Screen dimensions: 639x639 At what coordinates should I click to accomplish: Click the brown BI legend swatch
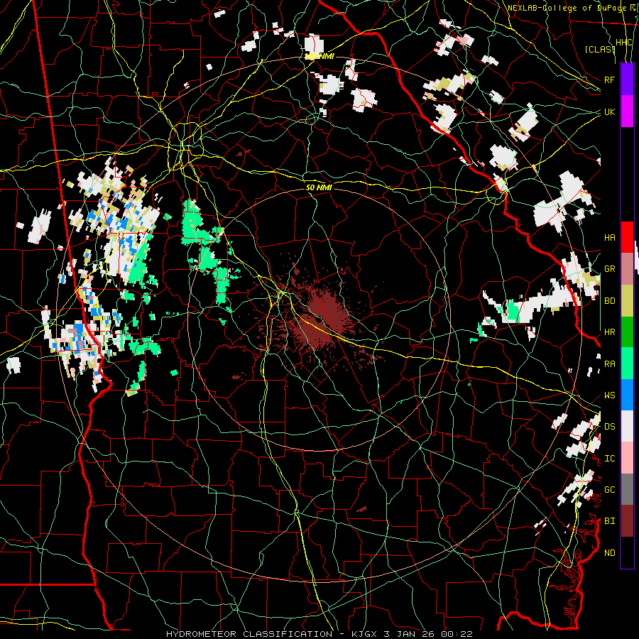tap(627, 521)
